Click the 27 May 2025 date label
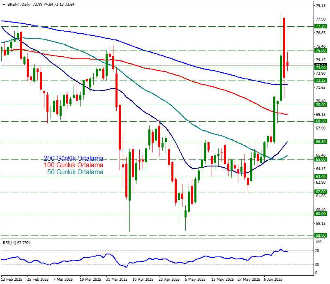The width and height of the screenshot is (330, 284). (249, 279)
